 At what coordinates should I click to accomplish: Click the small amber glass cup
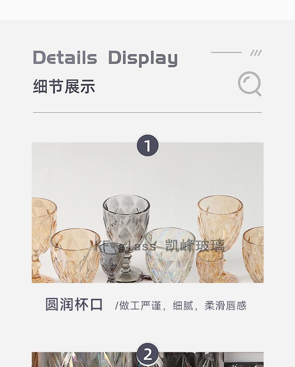(210, 265)
